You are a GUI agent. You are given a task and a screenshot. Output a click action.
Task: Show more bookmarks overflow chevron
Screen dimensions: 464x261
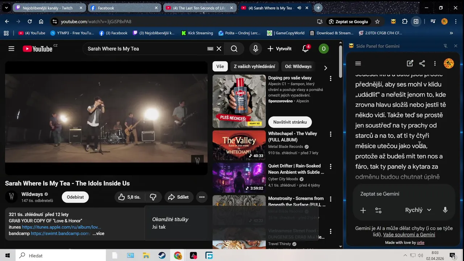pyautogui.click(x=451, y=33)
